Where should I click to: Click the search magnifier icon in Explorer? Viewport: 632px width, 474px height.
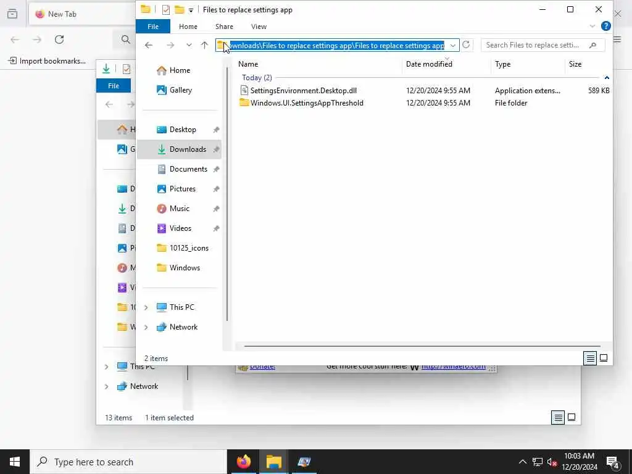point(592,45)
